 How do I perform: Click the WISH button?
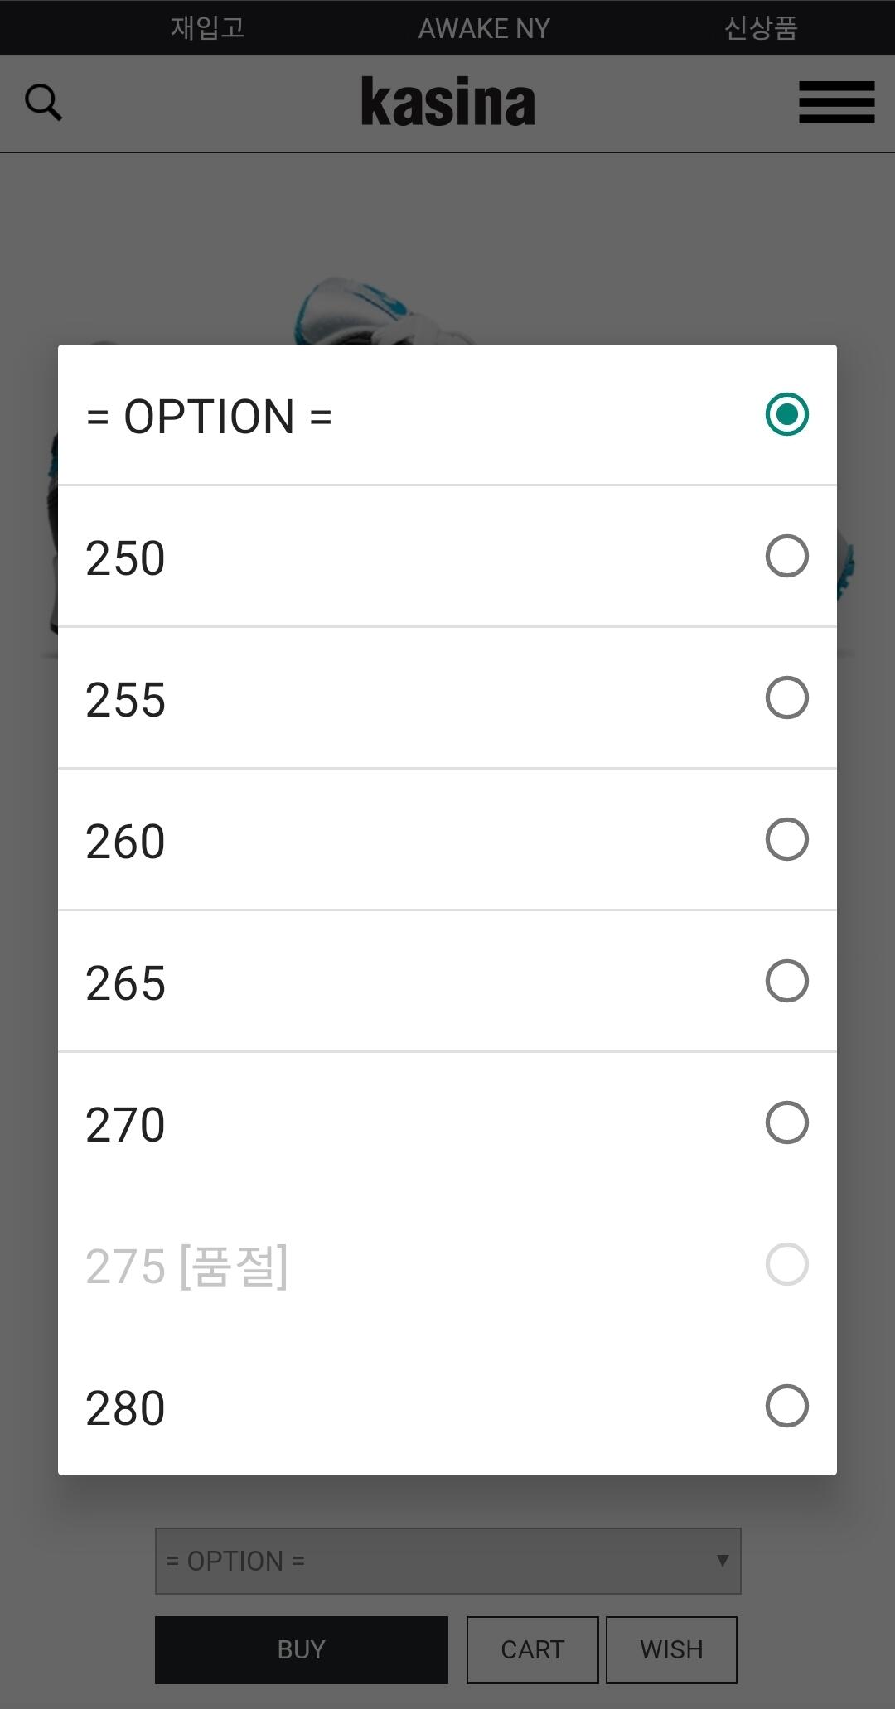pyautogui.click(x=671, y=1649)
